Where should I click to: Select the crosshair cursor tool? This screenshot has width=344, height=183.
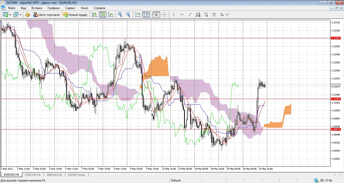click(164, 15)
